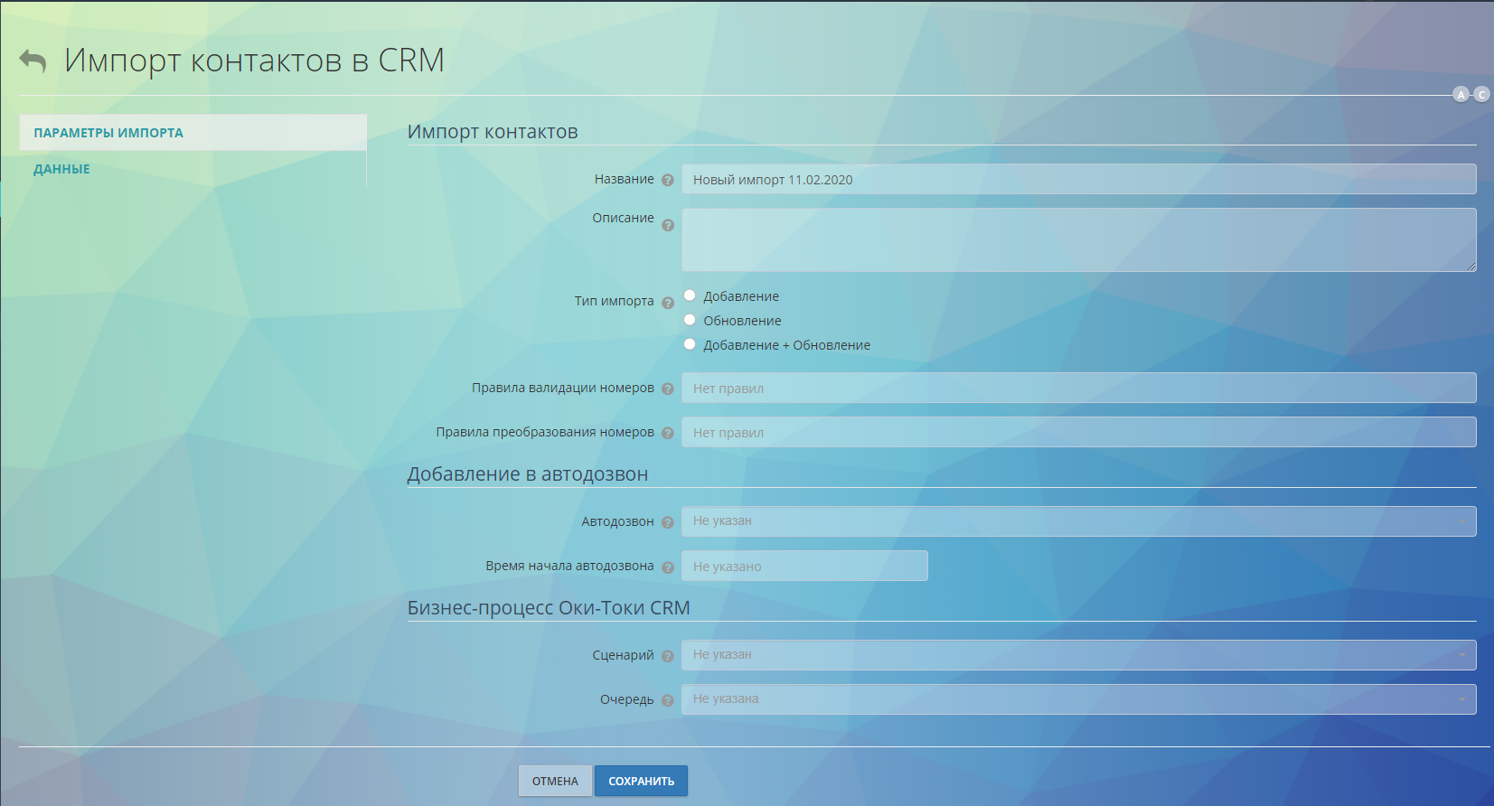Open the Сценарий dropdown
The width and height of the screenshot is (1494, 806).
click(1078, 655)
